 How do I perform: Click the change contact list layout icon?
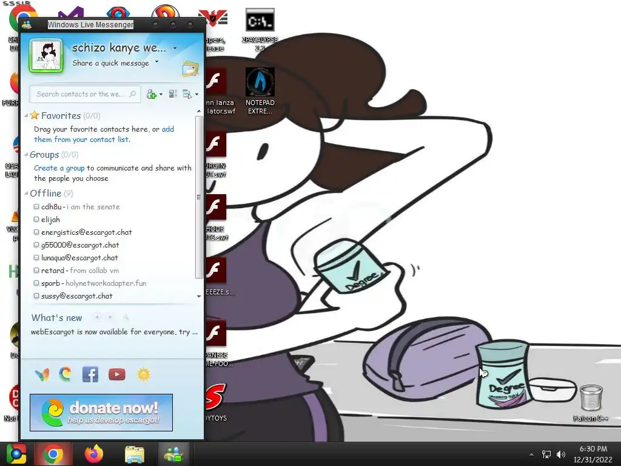tap(173, 94)
